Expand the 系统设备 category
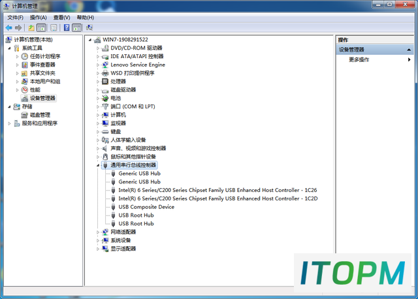Screen dimensions: 418x299 [x=98, y=240]
